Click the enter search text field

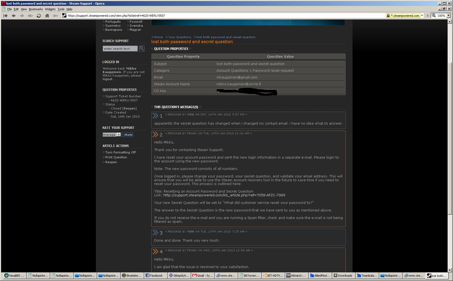pyautogui.click(x=120, y=49)
